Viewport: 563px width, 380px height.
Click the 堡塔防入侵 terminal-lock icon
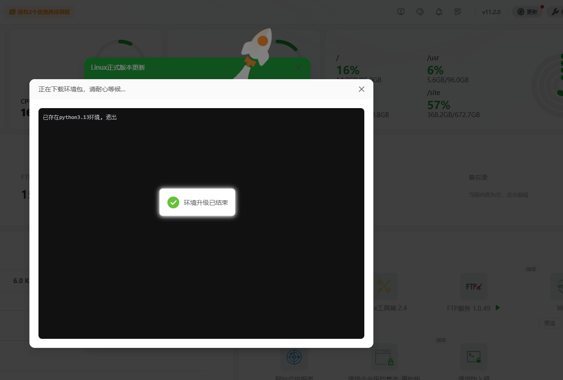473,357
